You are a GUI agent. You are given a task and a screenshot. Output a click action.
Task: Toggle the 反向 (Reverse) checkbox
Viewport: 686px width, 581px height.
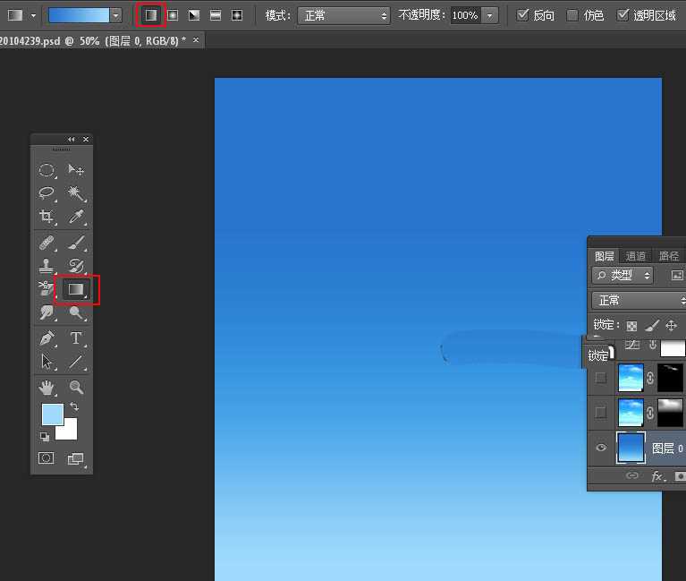click(x=523, y=15)
